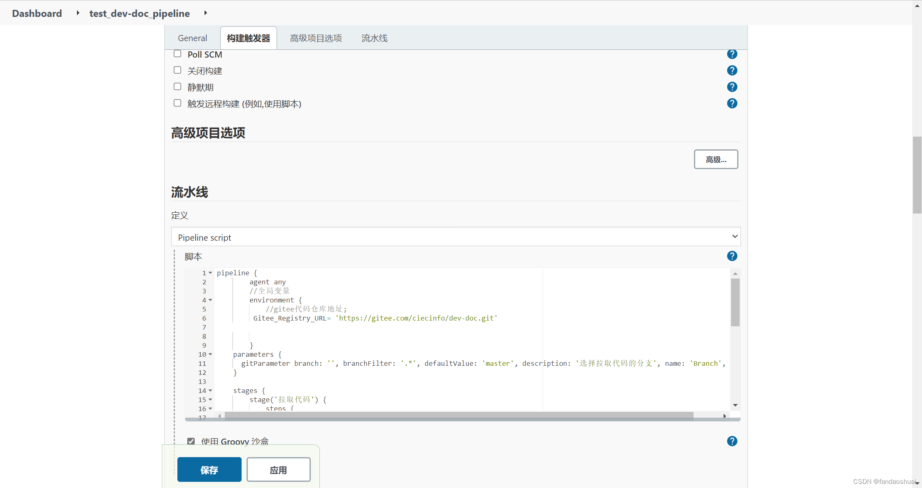922x488 pixels.
Task: Click the breadcrumb arrow after test_dev-doc_pipeline
Action: click(205, 13)
